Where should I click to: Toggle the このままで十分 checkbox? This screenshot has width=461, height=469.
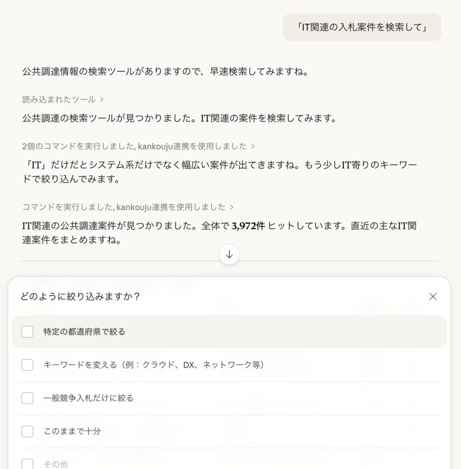pos(28,431)
